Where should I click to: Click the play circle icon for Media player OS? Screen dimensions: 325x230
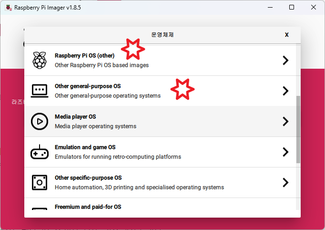coord(40,121)
